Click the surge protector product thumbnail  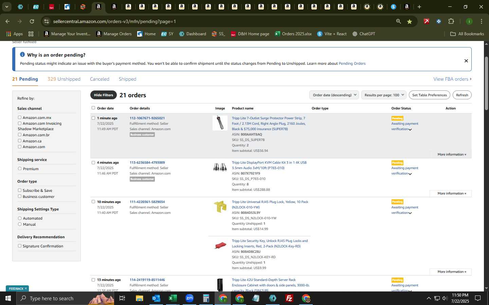[220, 123]
